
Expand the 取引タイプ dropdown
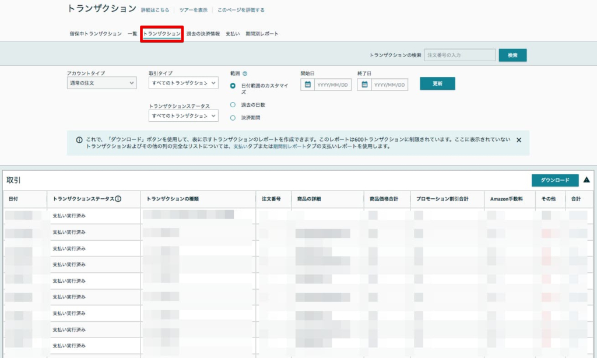pos(183,83)
